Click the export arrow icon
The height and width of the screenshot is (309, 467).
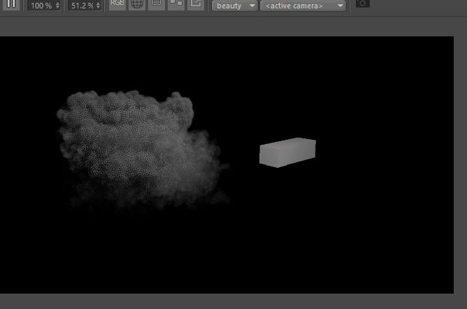196,4
